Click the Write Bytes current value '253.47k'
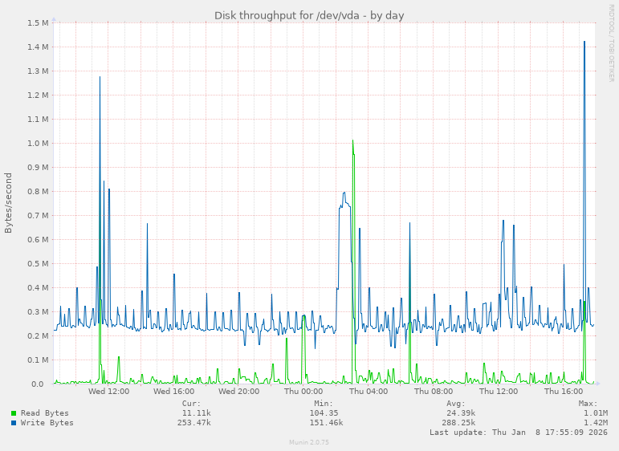 click(x=193, y=423)
